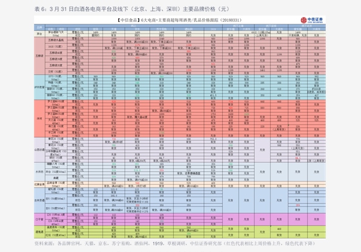Click the 五粮液 brand cell in the pink section

click(39, 56)
